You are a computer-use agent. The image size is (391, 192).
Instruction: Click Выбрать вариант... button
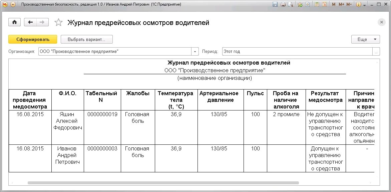pyautogui.click(x=86, y=39)
